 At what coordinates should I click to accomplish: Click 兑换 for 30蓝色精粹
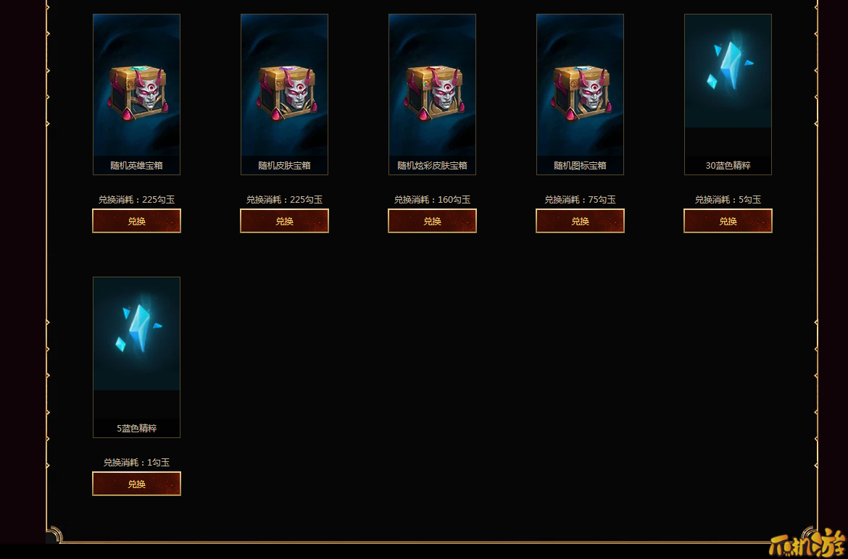coord(728,221)
